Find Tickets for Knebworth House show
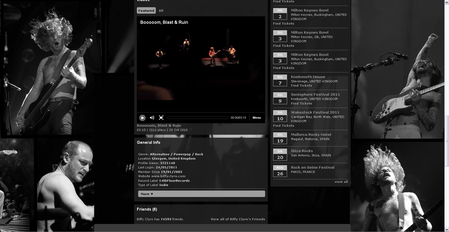Screen dimensions: 449x232 pos(301,86)
